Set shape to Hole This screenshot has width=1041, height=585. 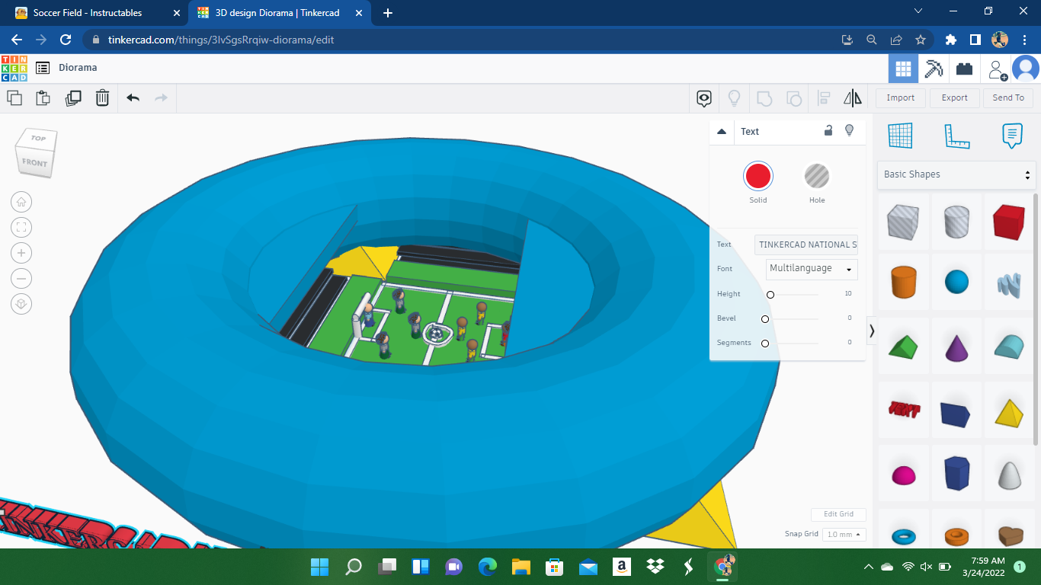817,177
